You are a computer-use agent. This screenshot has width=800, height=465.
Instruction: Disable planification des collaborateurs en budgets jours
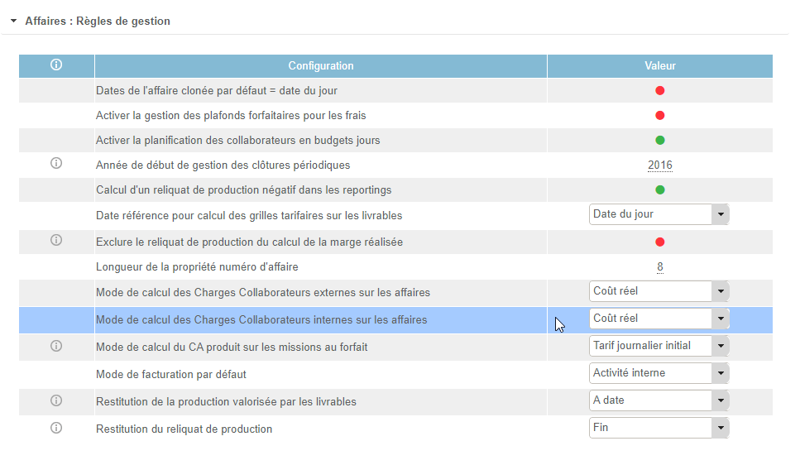click(659, 140)
